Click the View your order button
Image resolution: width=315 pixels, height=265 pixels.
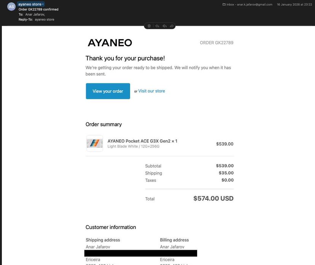[x=108, y=91]
